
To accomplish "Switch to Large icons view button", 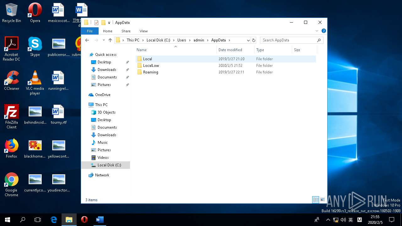I will [x=323, y=200].
